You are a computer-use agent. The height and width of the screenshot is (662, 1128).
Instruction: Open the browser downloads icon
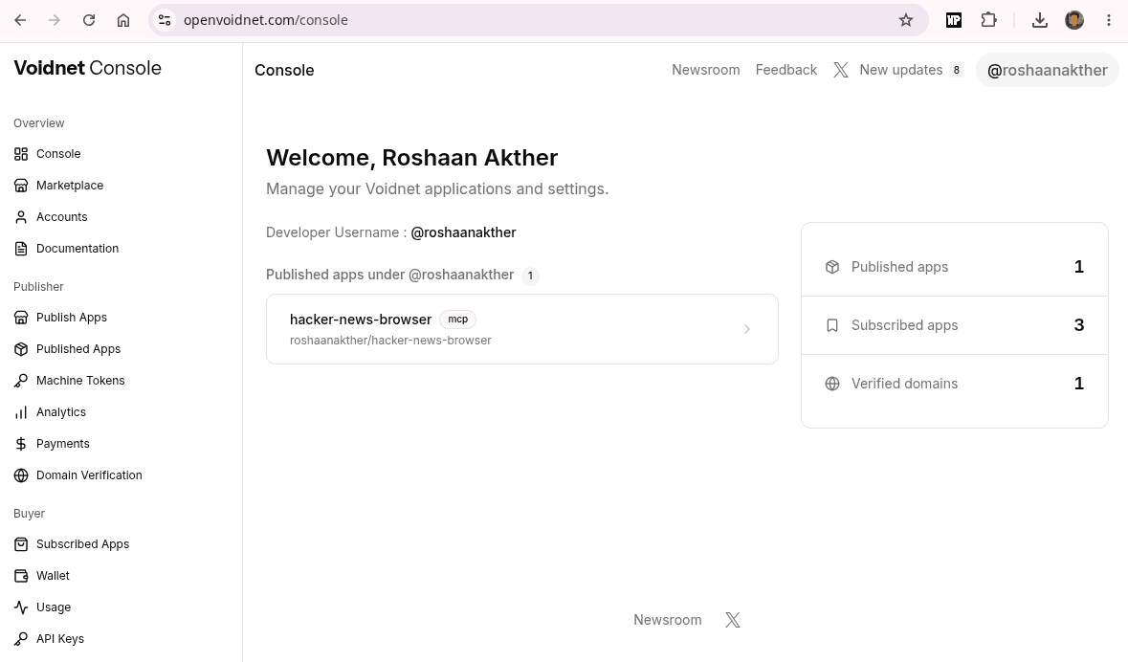point(1040,20)
